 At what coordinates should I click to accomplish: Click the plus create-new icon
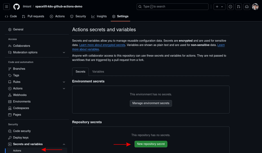(217, 7)
